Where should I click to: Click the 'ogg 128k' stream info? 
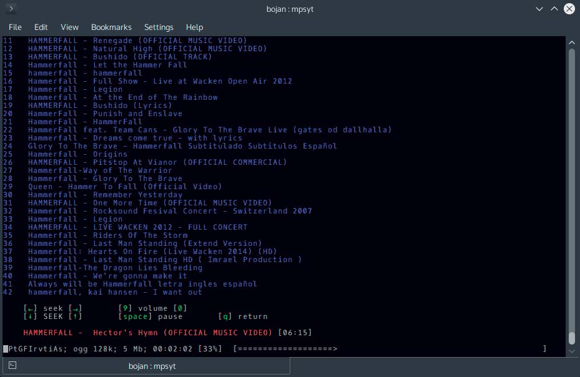(92, 348)
